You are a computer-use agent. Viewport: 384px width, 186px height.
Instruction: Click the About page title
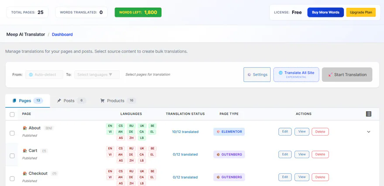click(34, 128)
